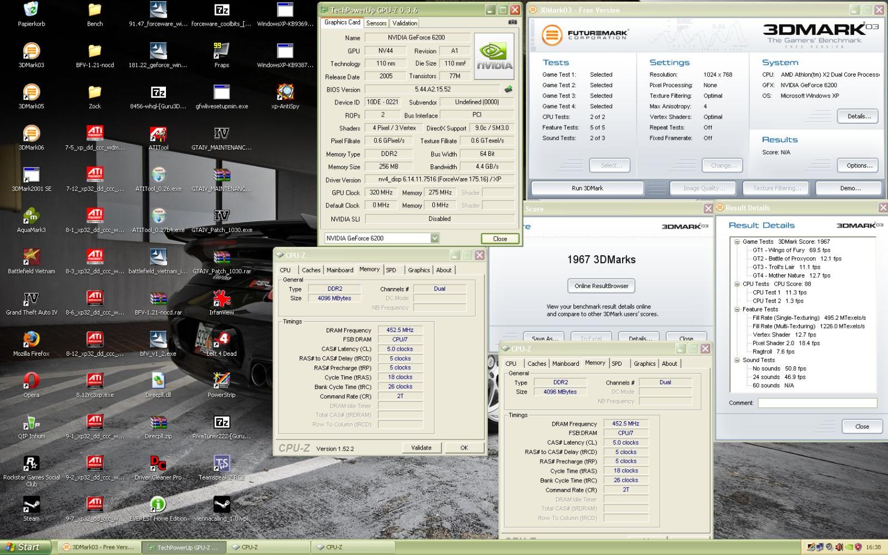Select the IrfanView desktop icon
This screenshot has height=555, width=888.
tap(221, 302)
